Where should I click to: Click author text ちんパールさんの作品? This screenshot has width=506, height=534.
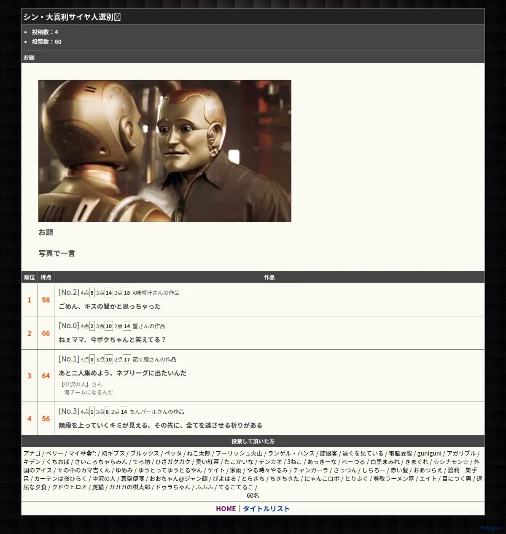[157, 412]
